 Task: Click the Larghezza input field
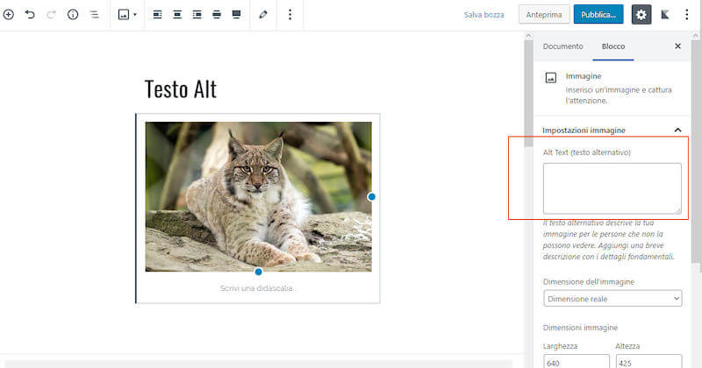tap(577, 361)
